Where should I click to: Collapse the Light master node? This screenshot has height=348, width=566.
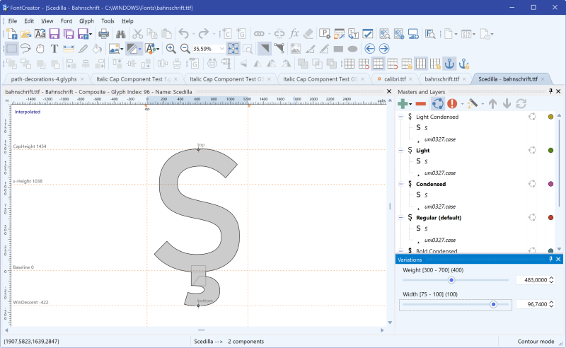pyautogui.click(x=400, y=150)
